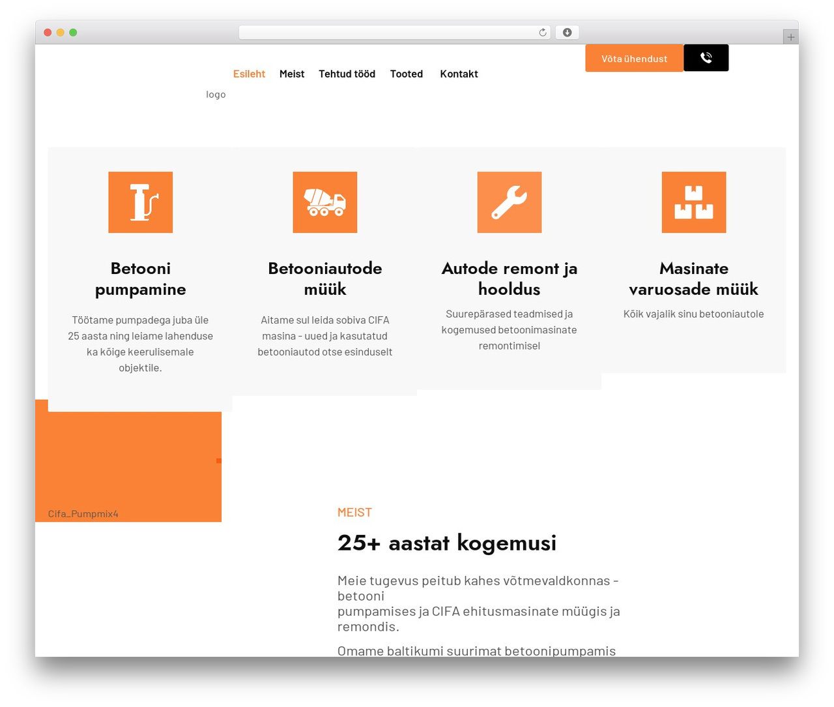Open the Betooniautode müük heading

coord(324,278)
